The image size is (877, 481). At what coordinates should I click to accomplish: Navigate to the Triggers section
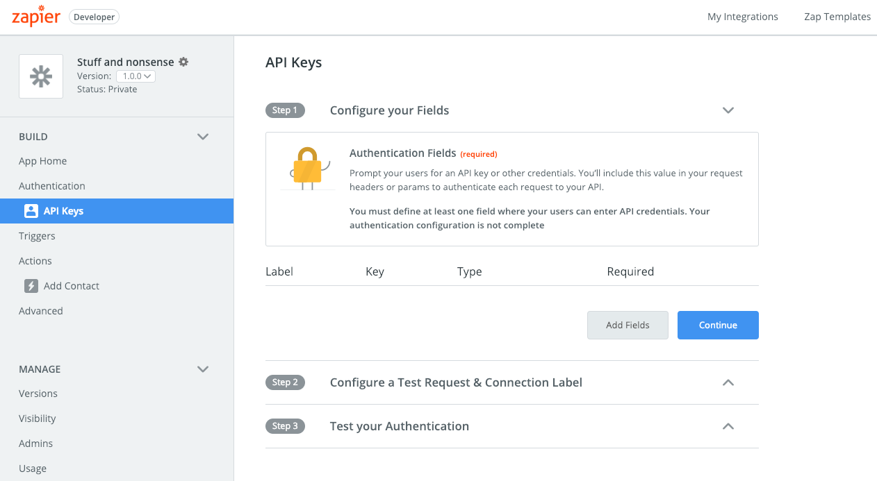[37, 235]
